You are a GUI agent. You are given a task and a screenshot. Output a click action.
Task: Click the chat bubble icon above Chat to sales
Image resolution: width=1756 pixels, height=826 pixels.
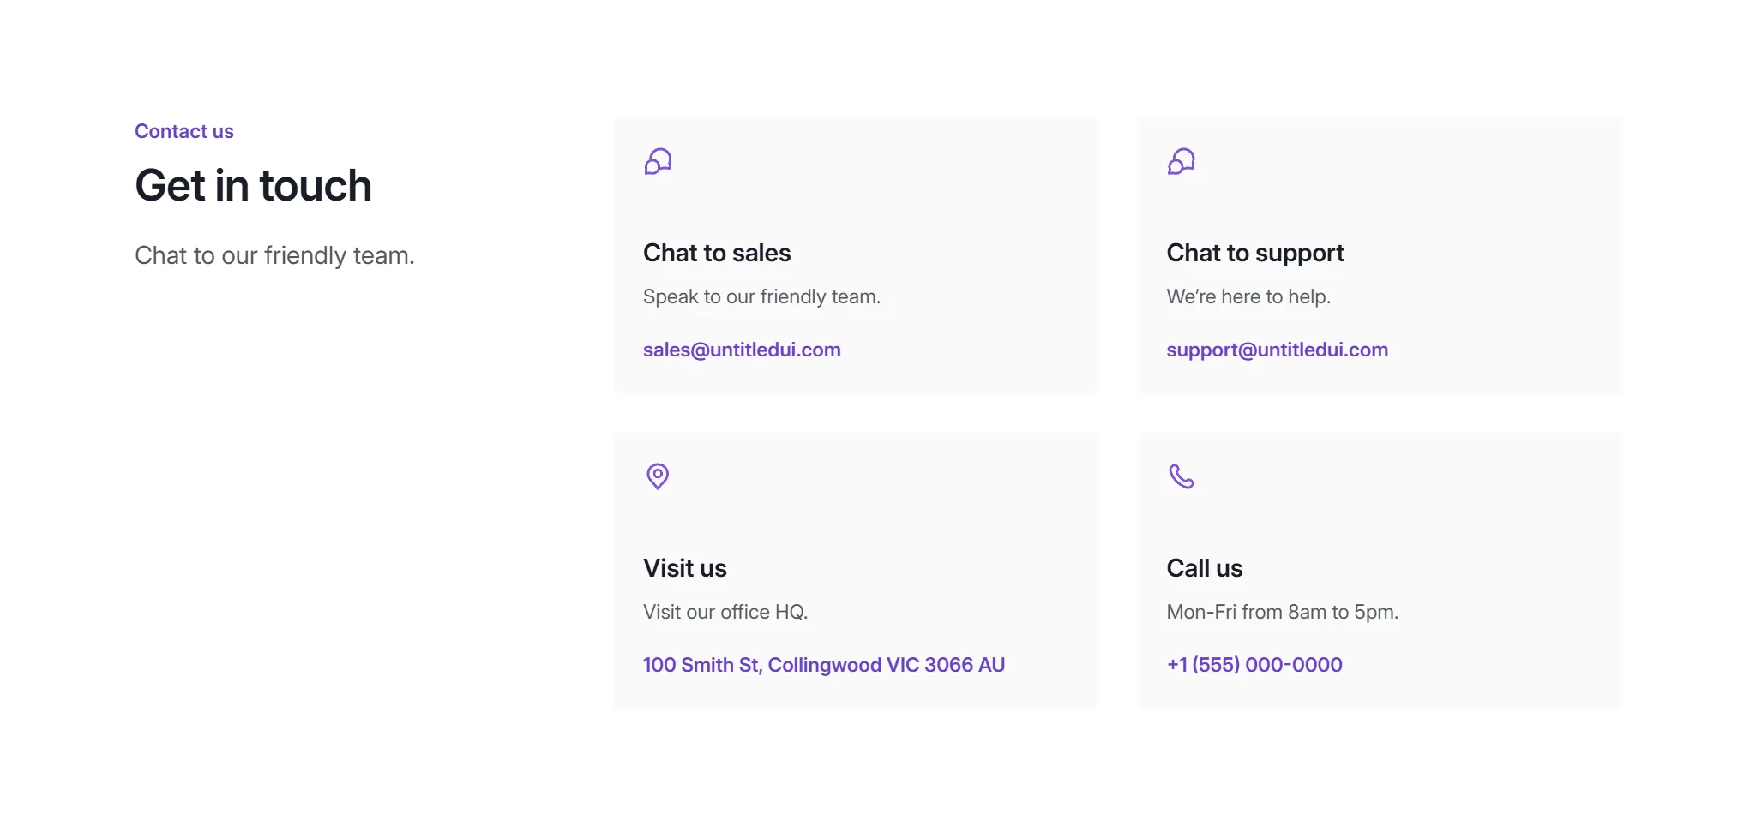pos(658,161)
